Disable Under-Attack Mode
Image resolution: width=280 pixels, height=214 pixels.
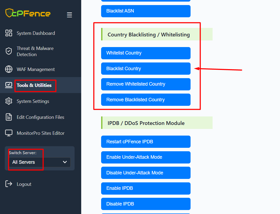146,173
